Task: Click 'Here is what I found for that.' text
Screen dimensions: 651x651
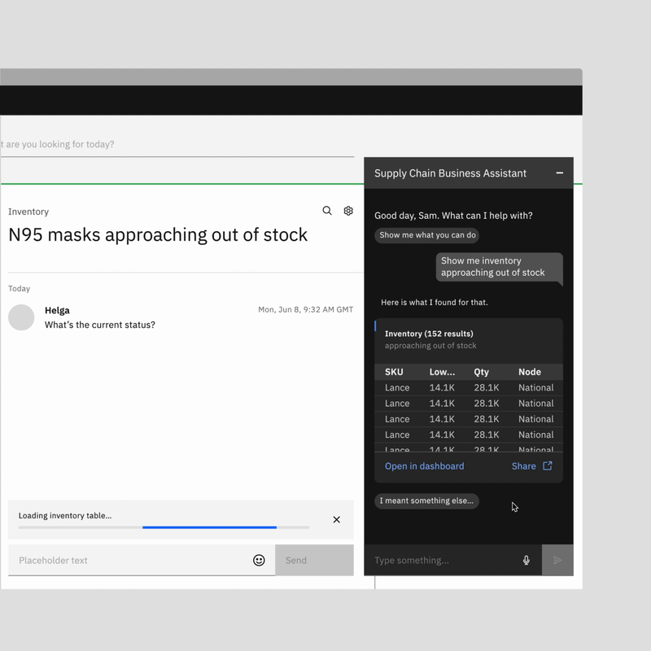Action: (435, 302)
